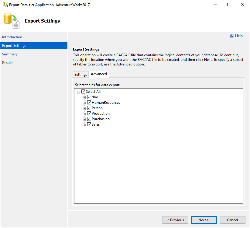Toggle the dbo schema checkbox
The image size is (250, 228).
click(89, 97)
